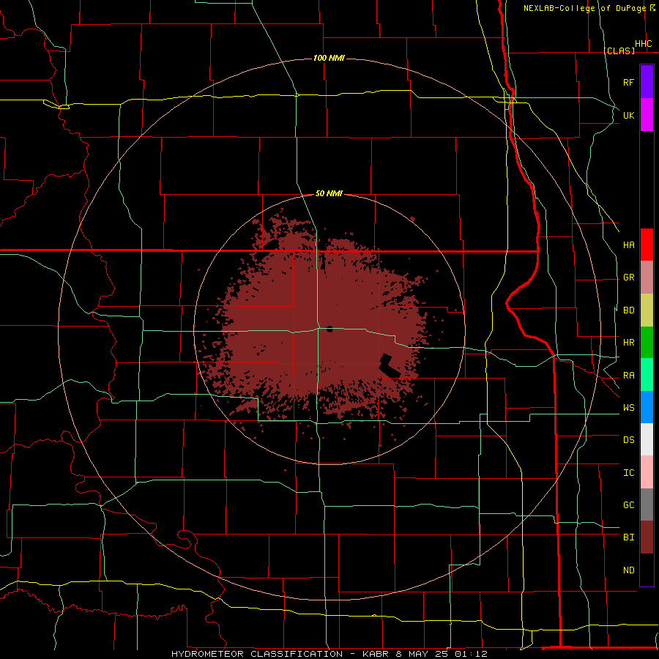Click the WS blue legend swatch

(x=647, y=407)
